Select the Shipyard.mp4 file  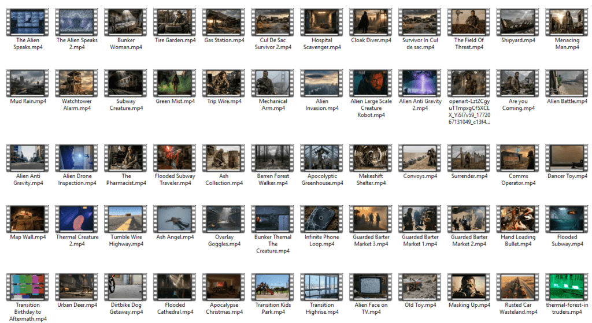tap(518, 22)
